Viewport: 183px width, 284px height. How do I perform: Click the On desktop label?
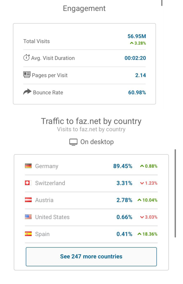(x=97, y=142)
